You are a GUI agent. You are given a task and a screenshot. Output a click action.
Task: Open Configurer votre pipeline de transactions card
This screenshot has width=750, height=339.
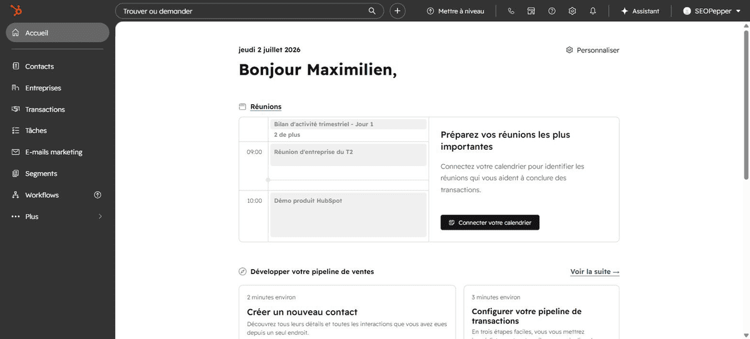(541, 312)
